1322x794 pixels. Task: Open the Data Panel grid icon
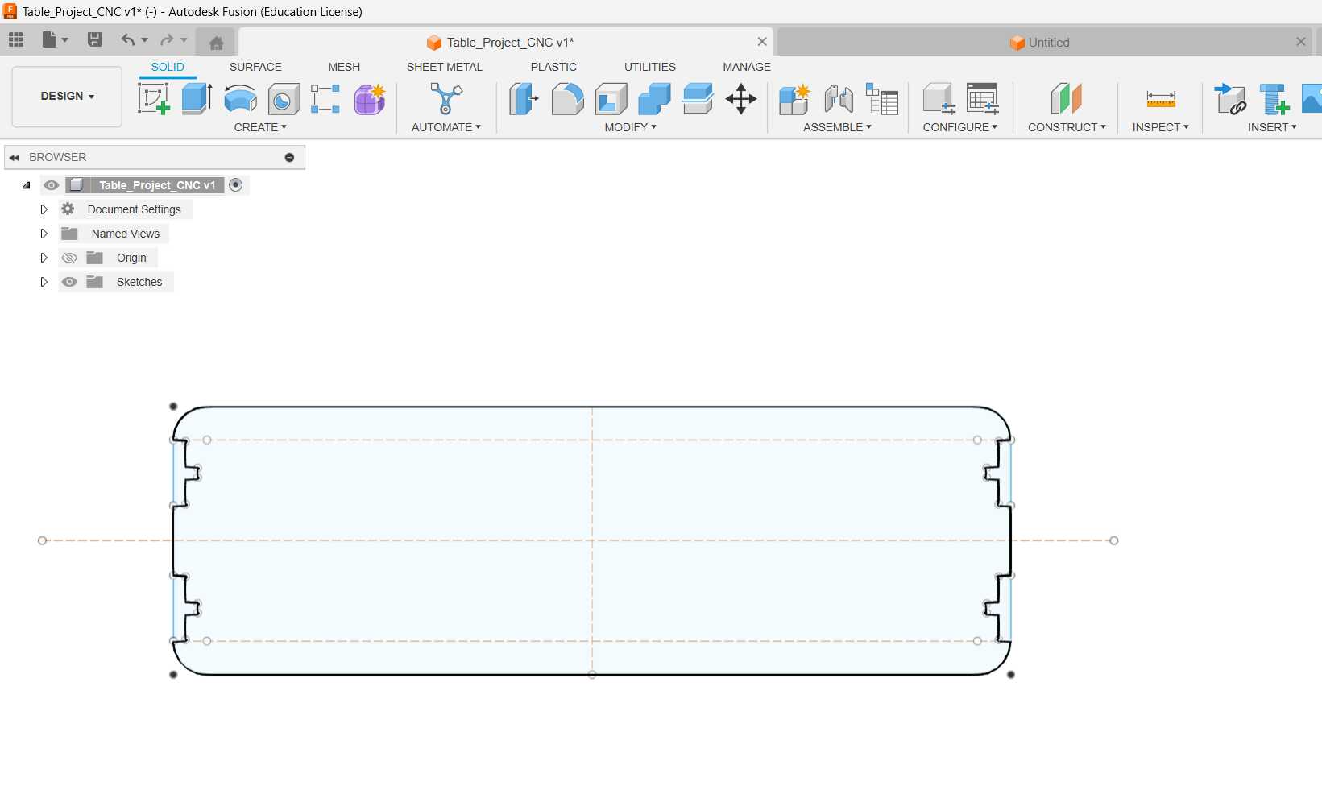point(16,39)
